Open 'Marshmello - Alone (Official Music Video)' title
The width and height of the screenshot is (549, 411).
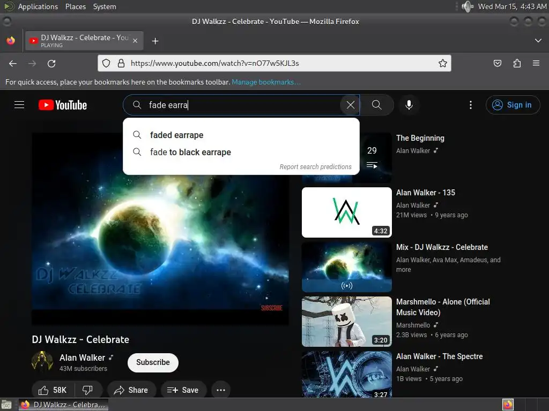(443, 307)
